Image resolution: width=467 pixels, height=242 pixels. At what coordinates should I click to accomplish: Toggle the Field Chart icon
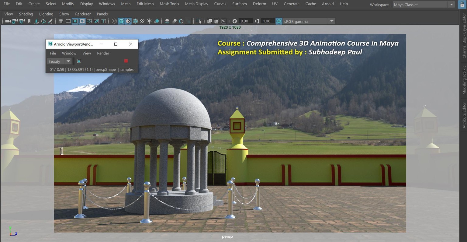89,21
